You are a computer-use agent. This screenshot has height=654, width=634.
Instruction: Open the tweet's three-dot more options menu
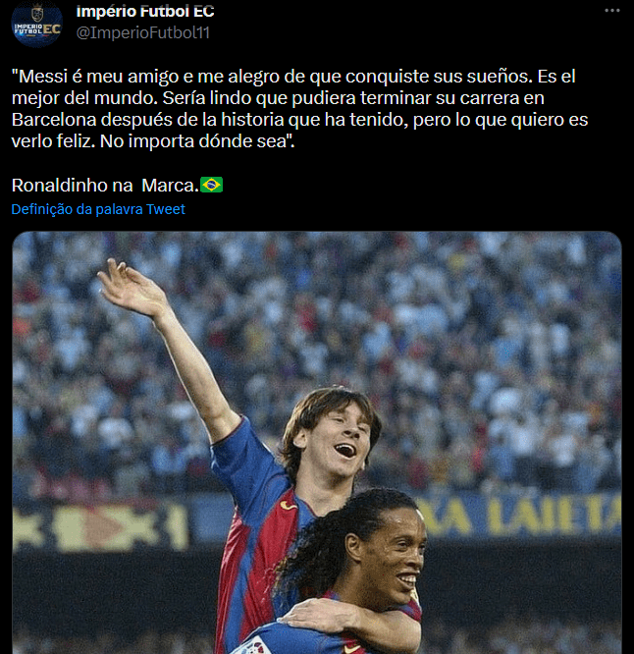tap(611, 11)
